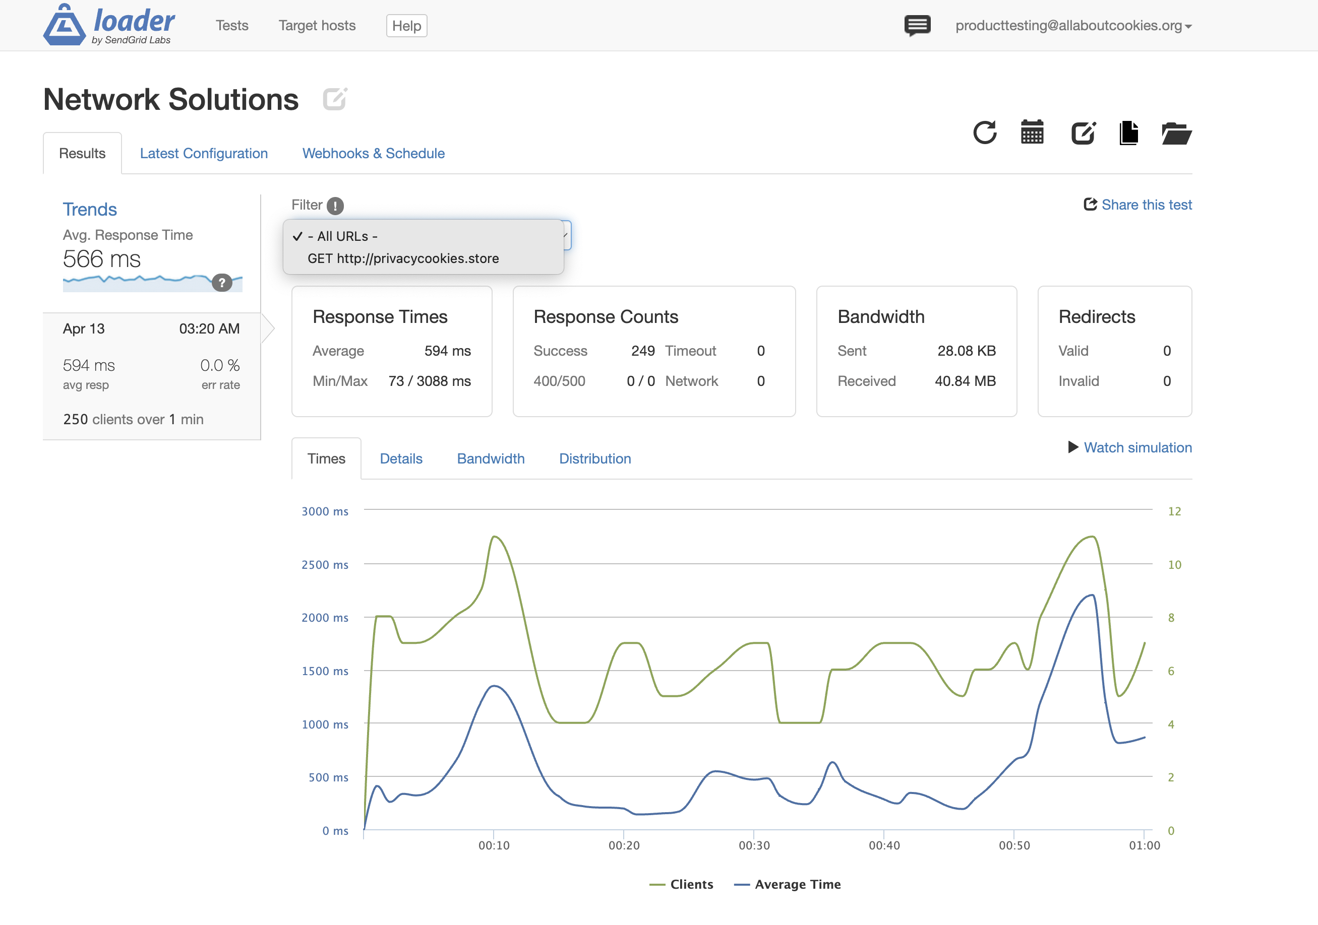Click the question mark on trend sparkline
Image resolution: width=1318 pixels, height=925 pixels.
coord(222,283)
